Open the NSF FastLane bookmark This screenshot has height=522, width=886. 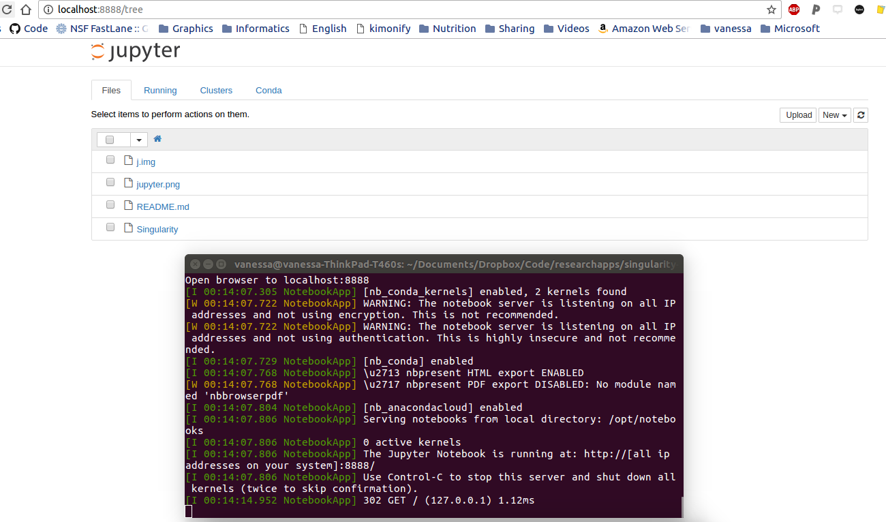pyautogui.click(x=102, y=29)
